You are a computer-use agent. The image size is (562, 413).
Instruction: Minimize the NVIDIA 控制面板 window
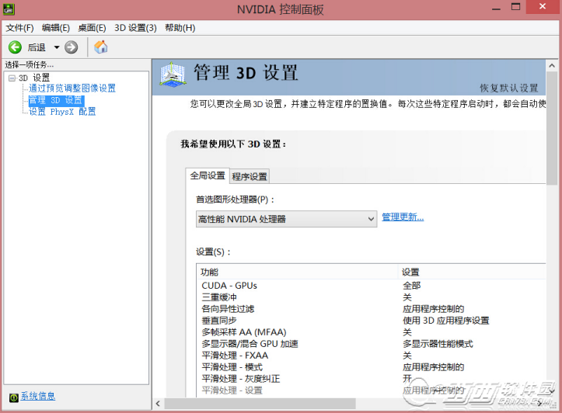(496, 9)
